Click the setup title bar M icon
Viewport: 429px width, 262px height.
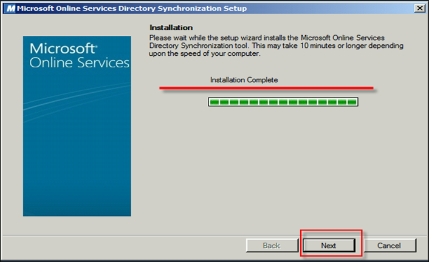pyautogui.click(x=10, y=8)
